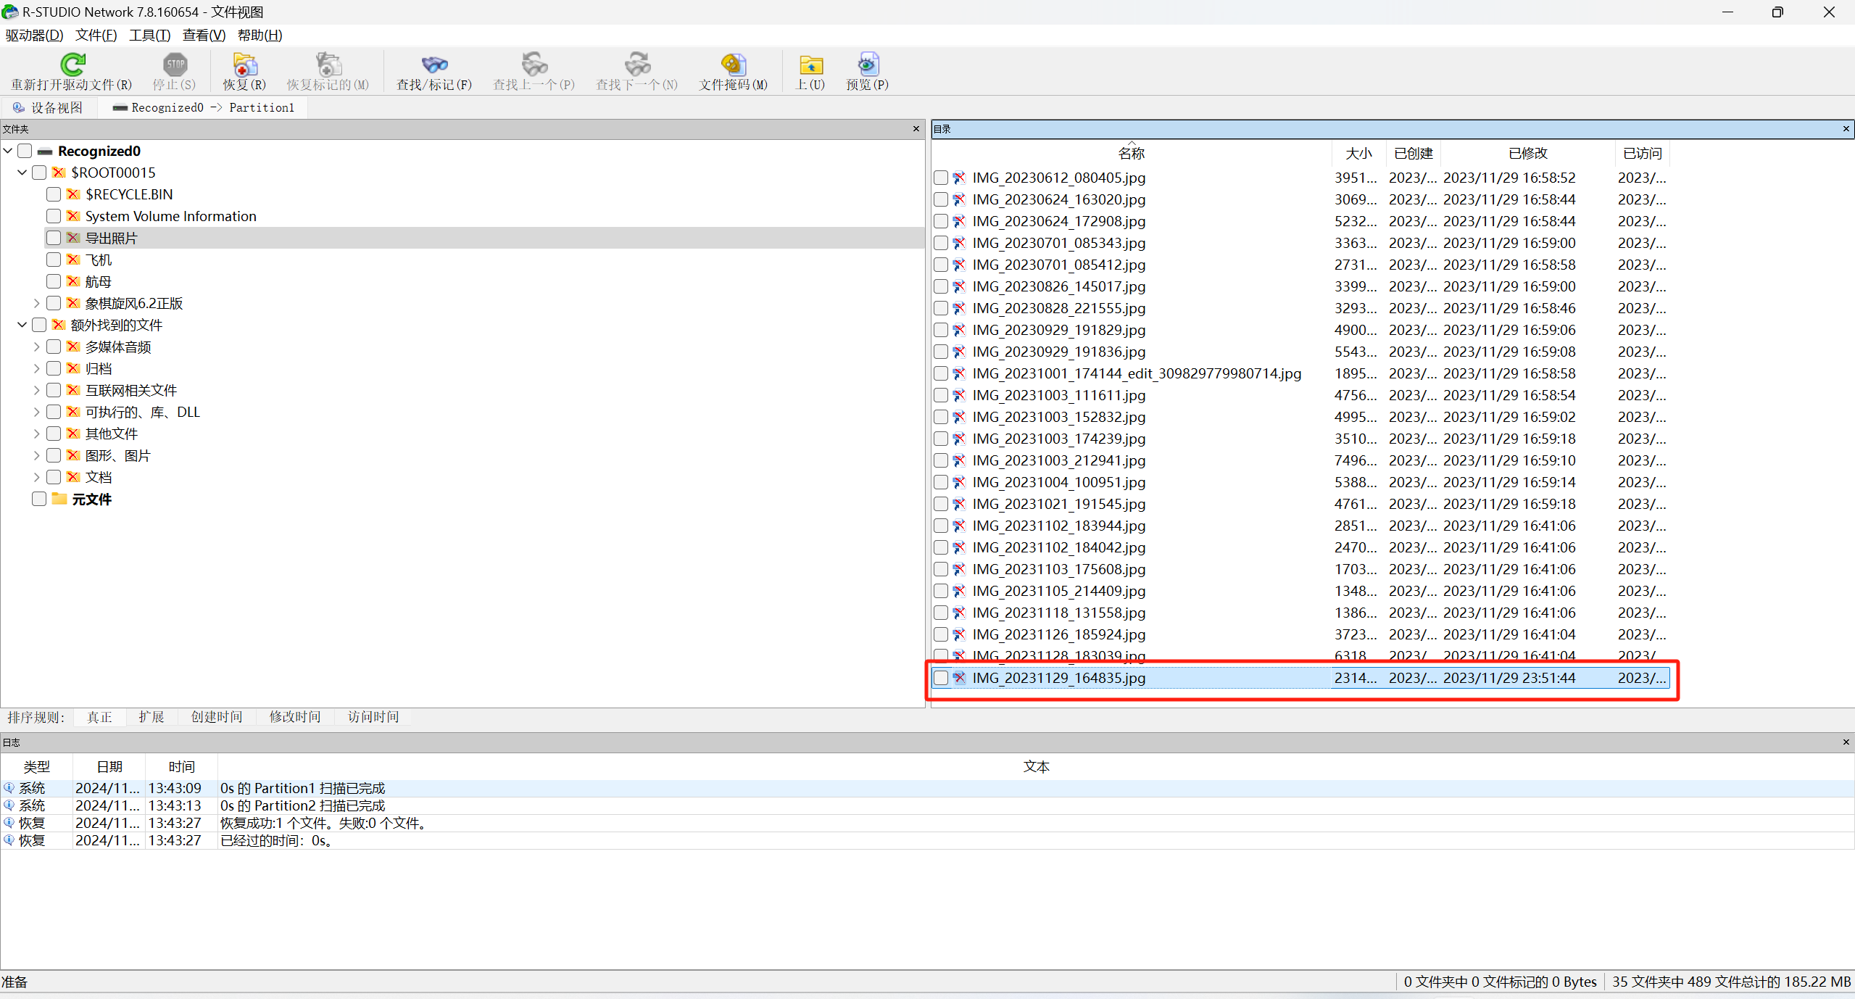The image size is (1855, 999).
Task: Sort by 真正 rule
Action: click(99, 717)
